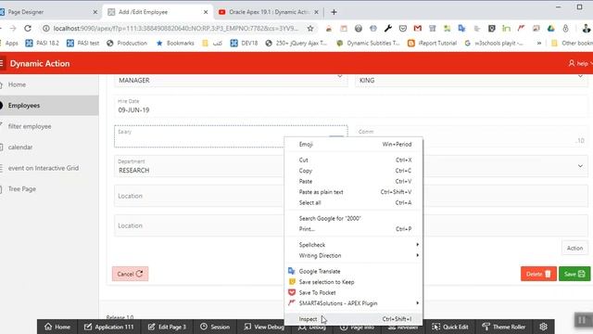593x334 pixels.
Task: Click the Action button
Action: click(x=574, y=248)
